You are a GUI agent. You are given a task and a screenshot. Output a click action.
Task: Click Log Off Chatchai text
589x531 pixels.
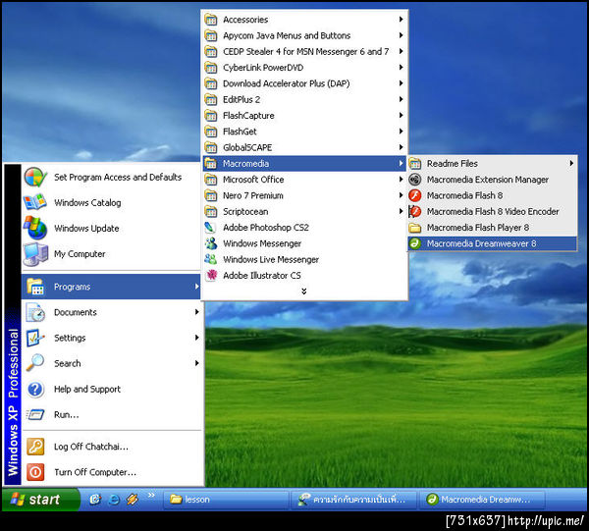click(x=91, y=447)
